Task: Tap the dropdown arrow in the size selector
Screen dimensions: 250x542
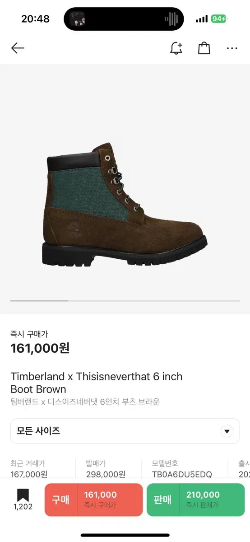Action: tap(227, 431)
